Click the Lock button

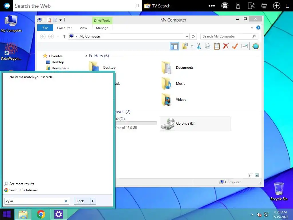tap(82, 201)
